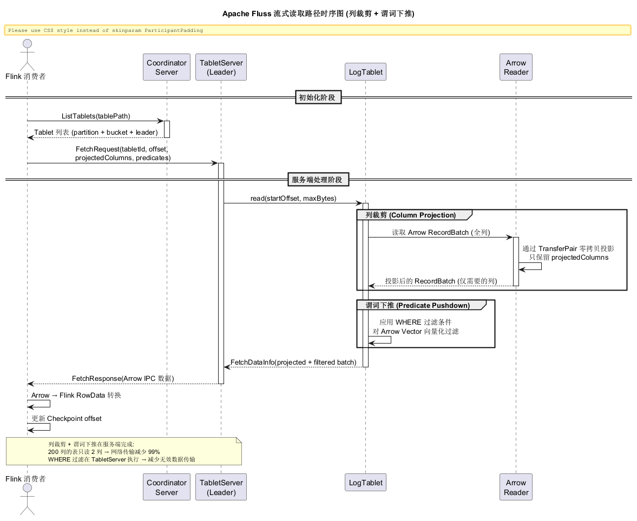Screen dimensions: 637x521
Task: Click the top LogTablet participant box
Action: pyautogui.click(x=366, y=72)
